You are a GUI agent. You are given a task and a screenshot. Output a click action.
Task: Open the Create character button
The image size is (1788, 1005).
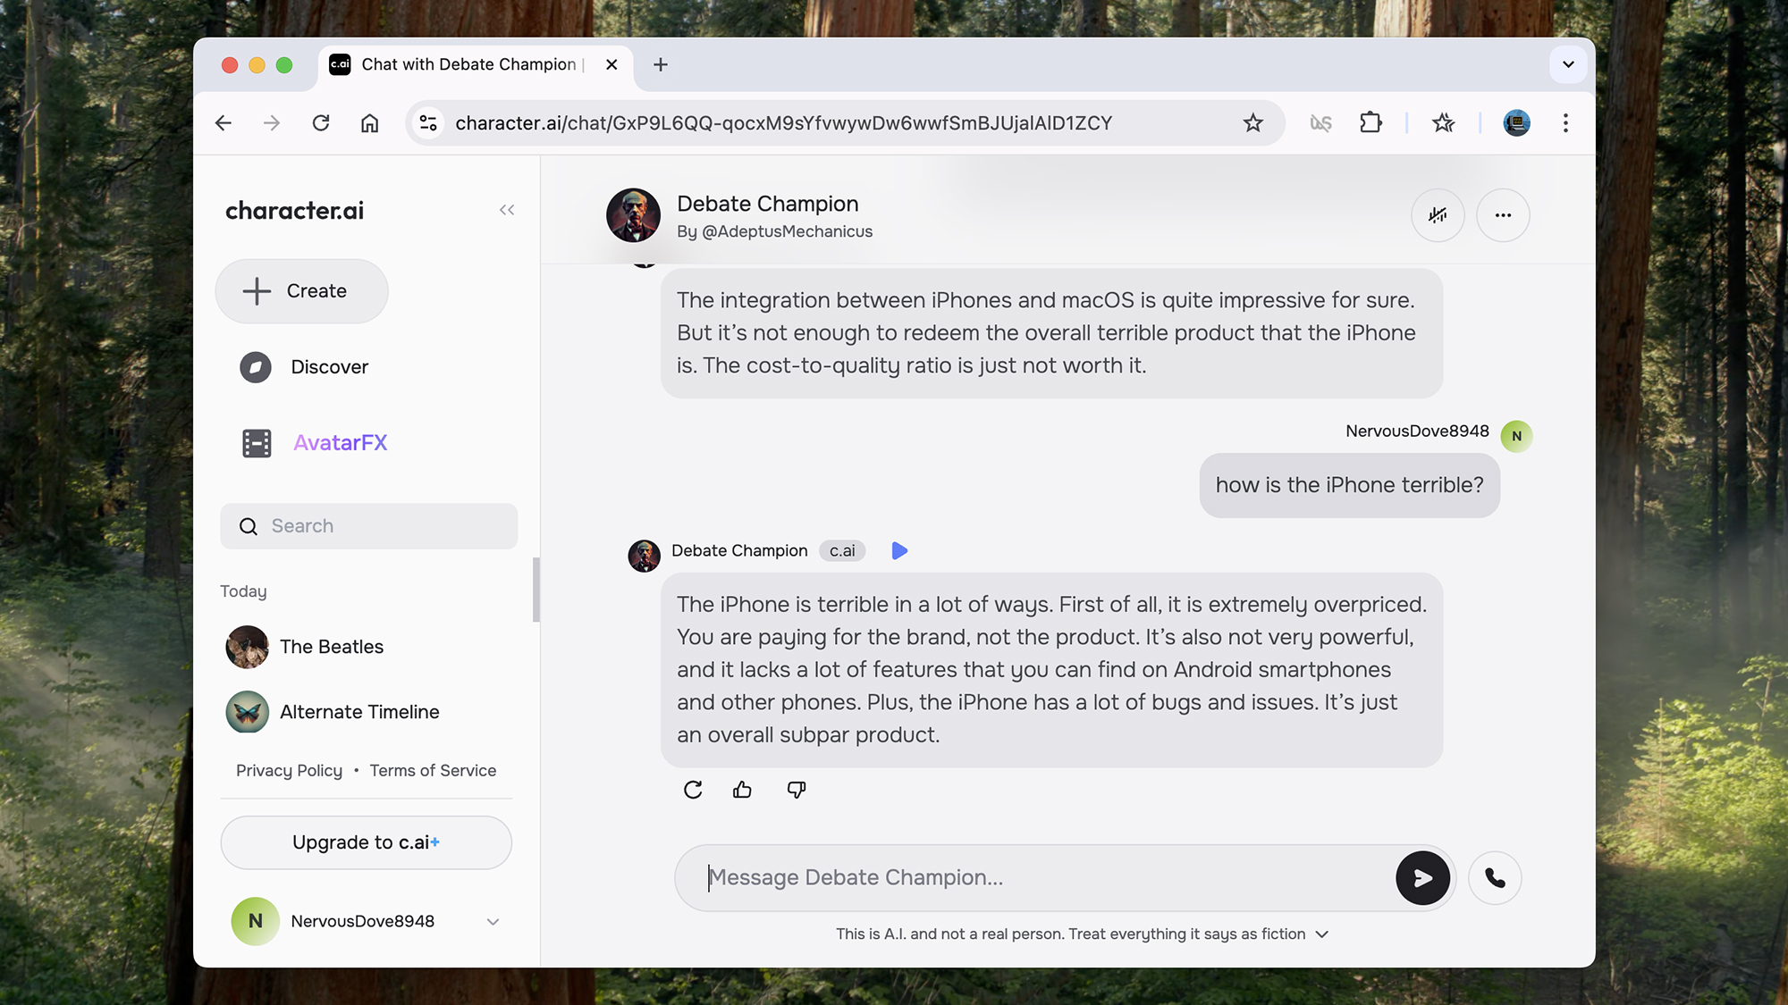301,291
